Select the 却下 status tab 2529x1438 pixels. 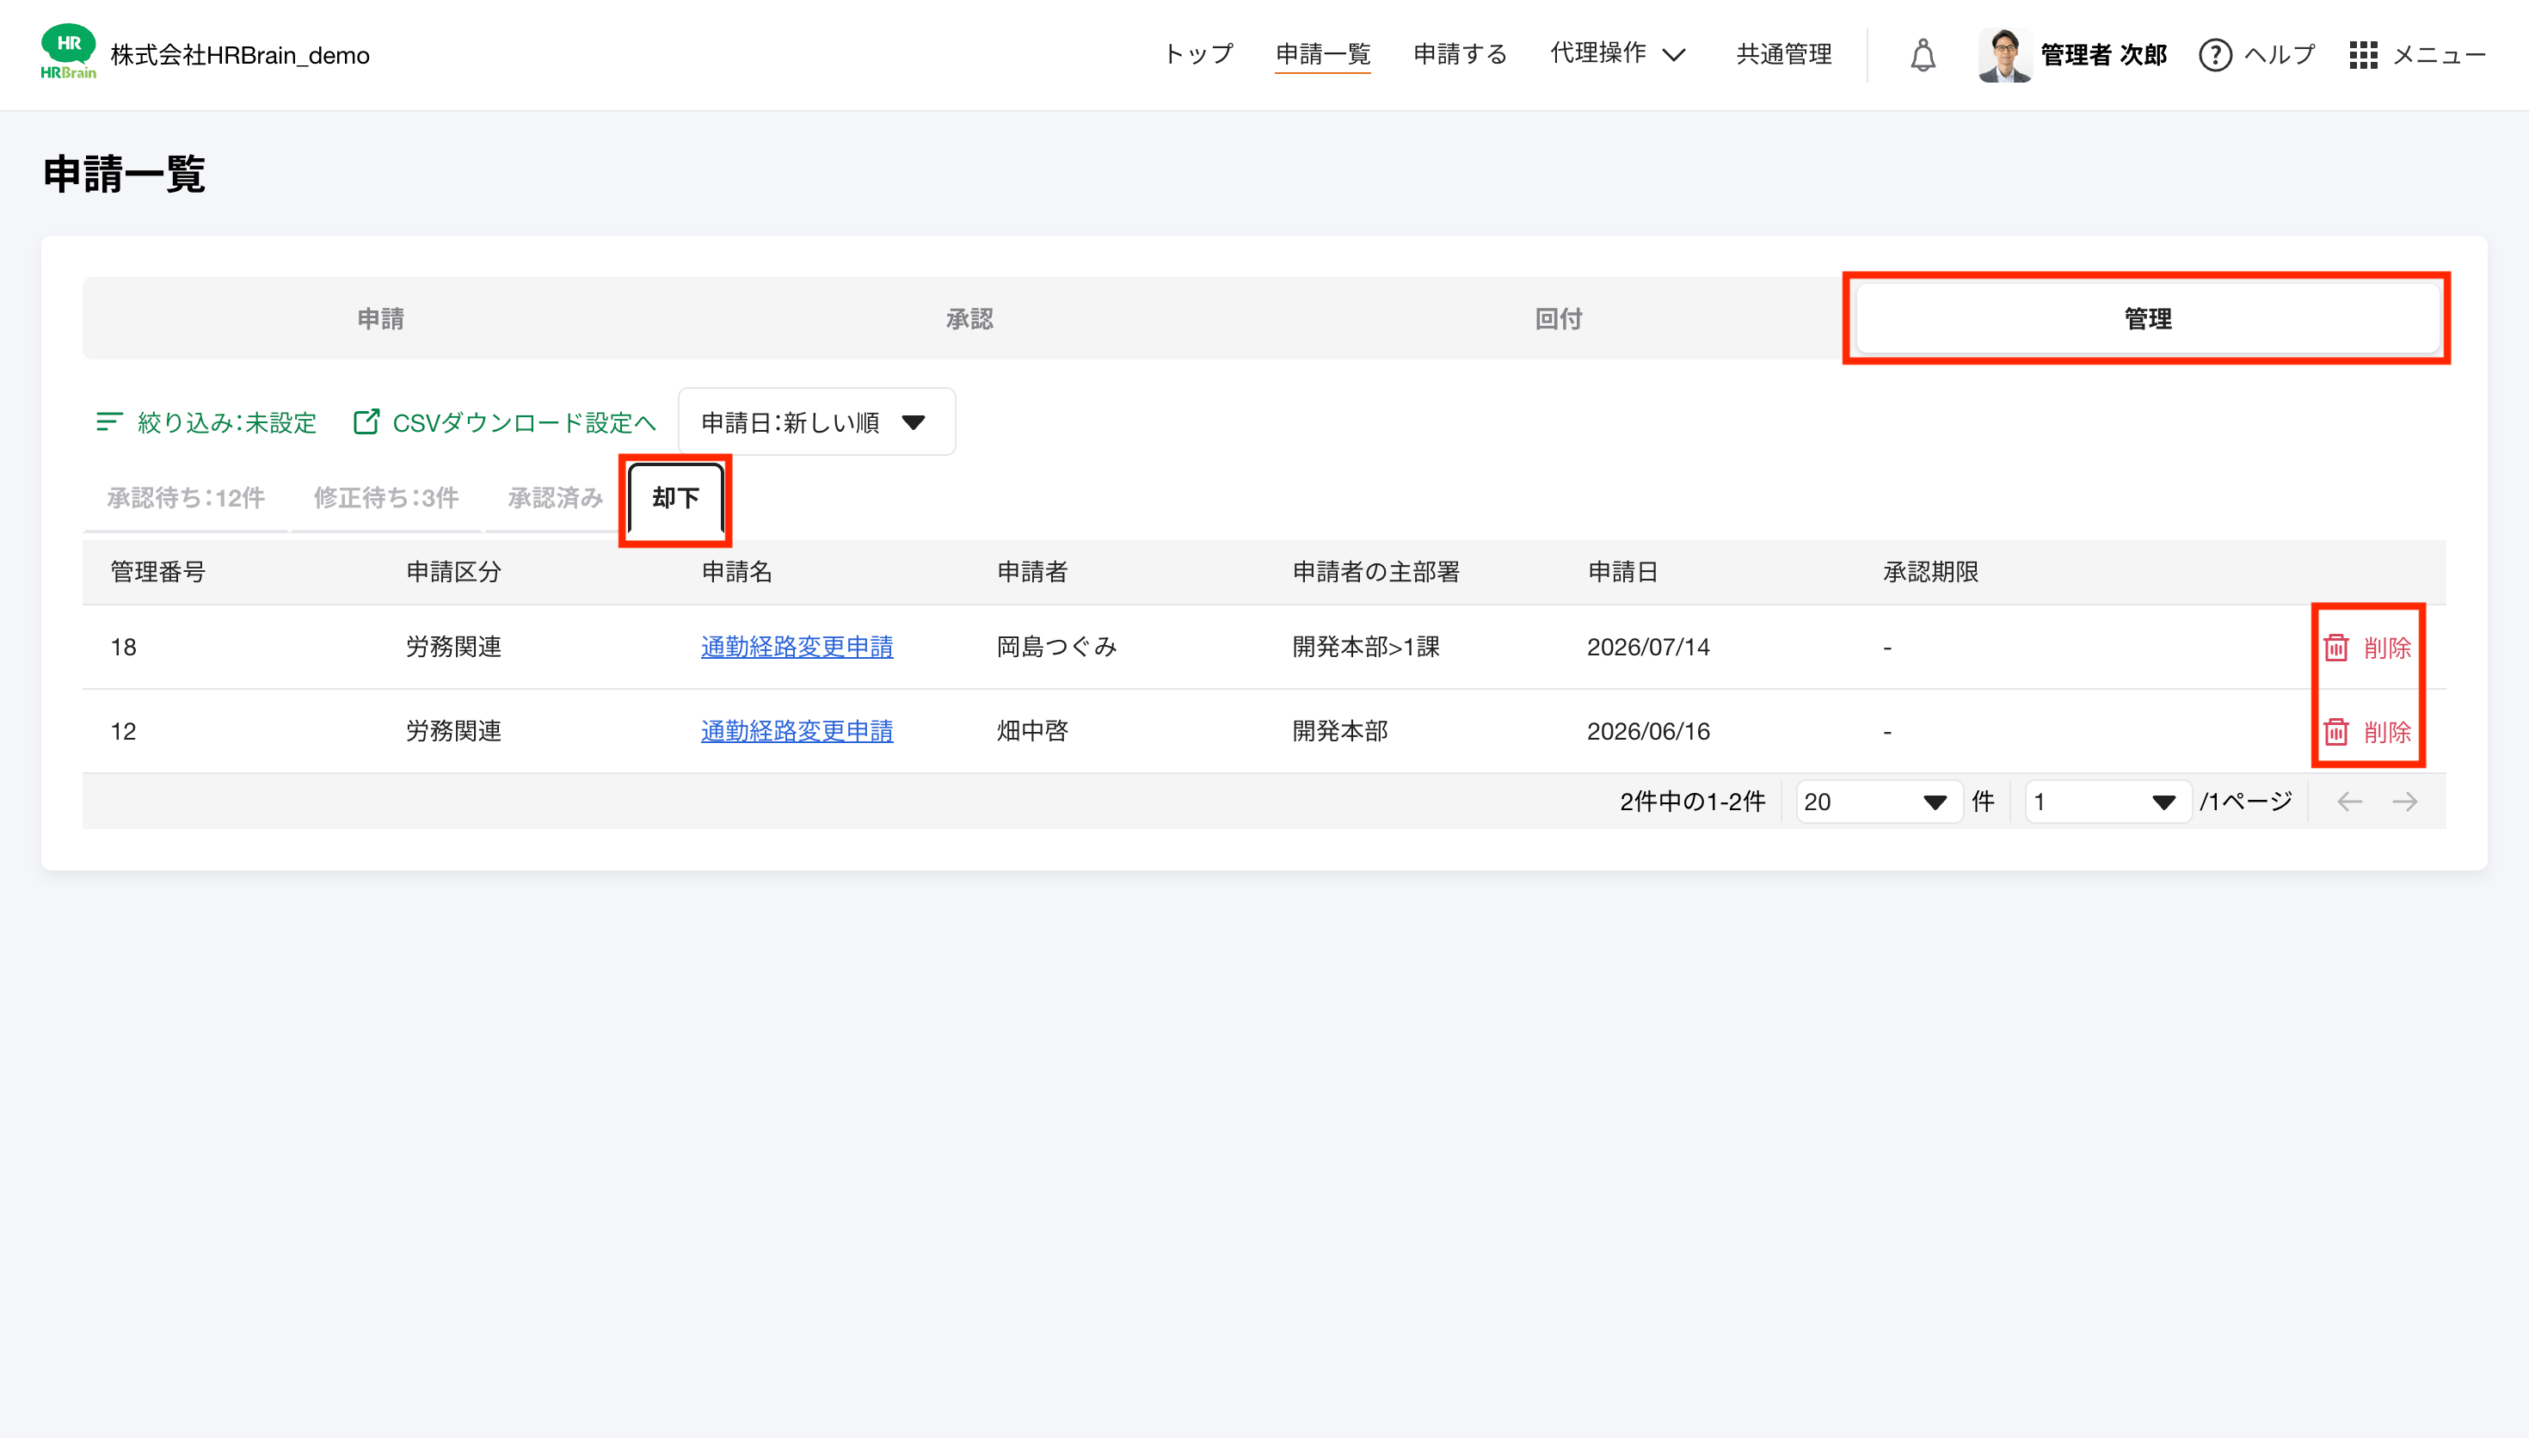[x=675, y=498]
